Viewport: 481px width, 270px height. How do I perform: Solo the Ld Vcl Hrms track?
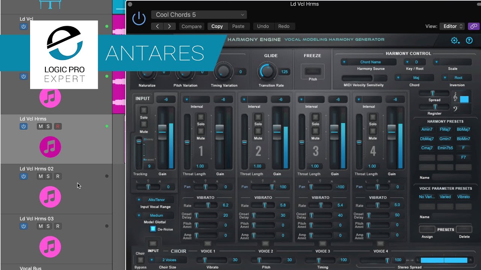pyautogui.click(x=48, y=126)
